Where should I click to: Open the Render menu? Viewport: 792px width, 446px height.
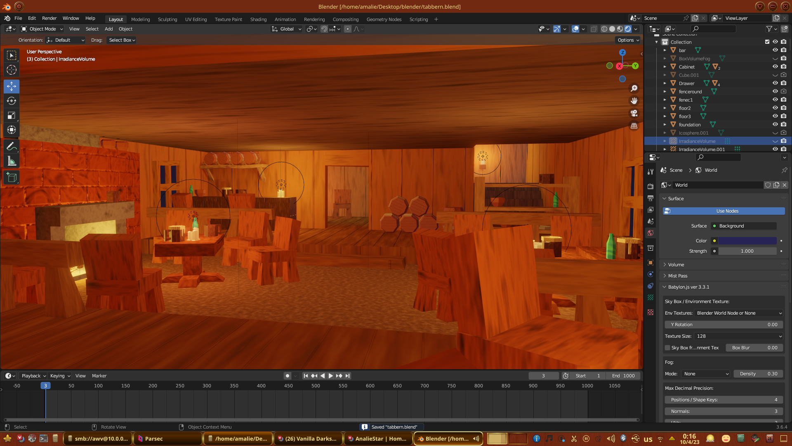pyautogui.click(x=49, y=18)
